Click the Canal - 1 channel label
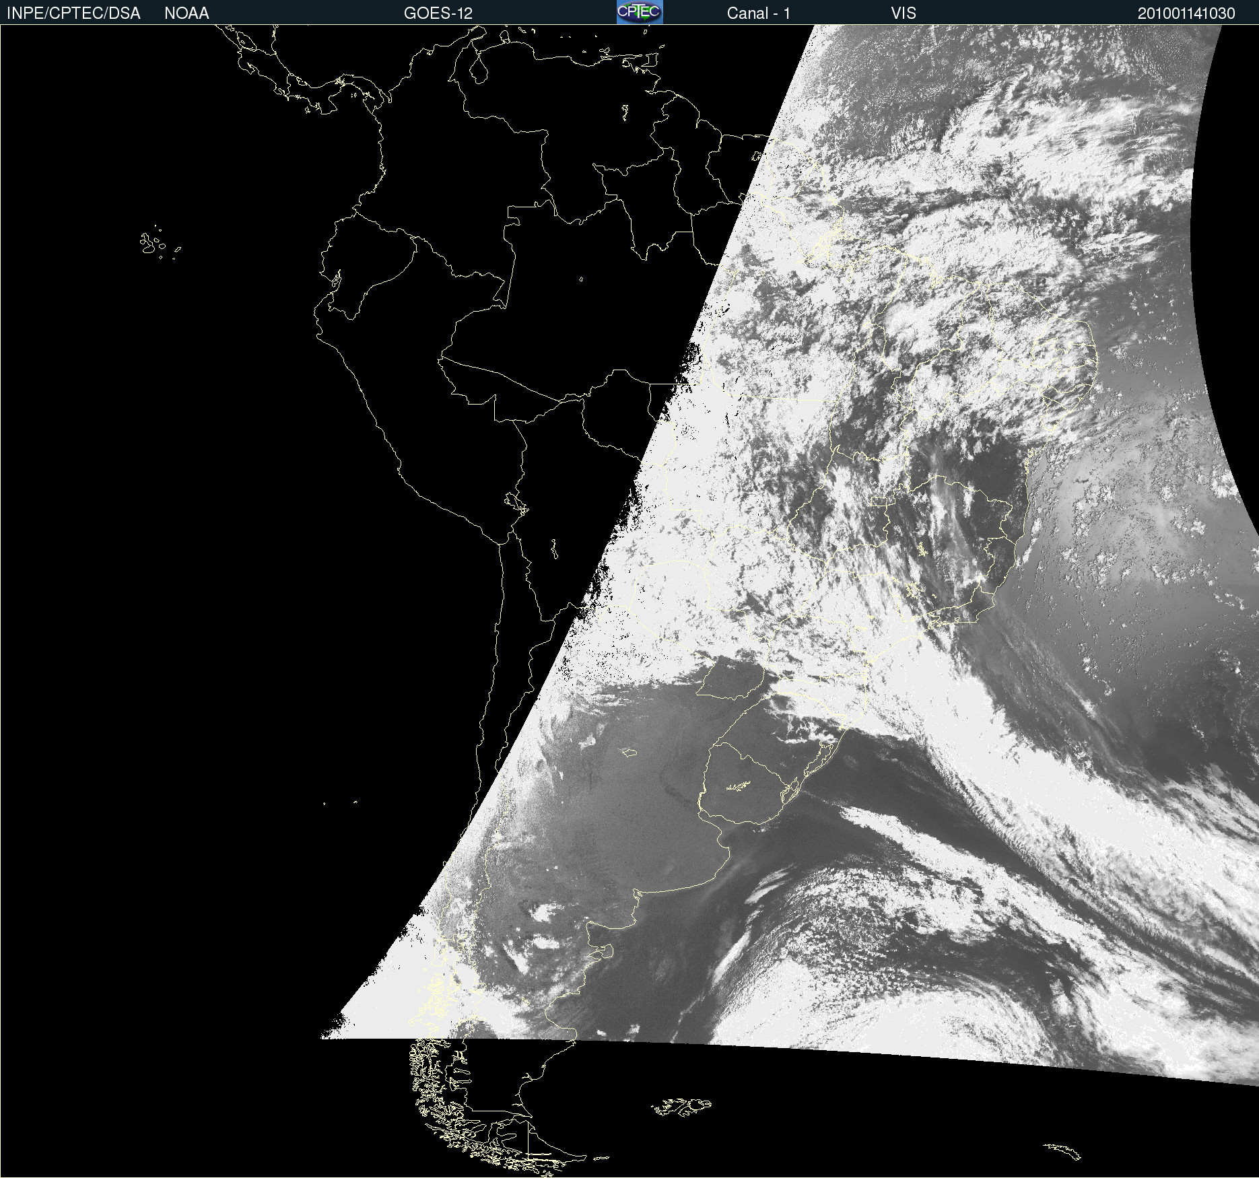Image resolution: width=1259 pixels, height=1178 pixels. [759, 13]
